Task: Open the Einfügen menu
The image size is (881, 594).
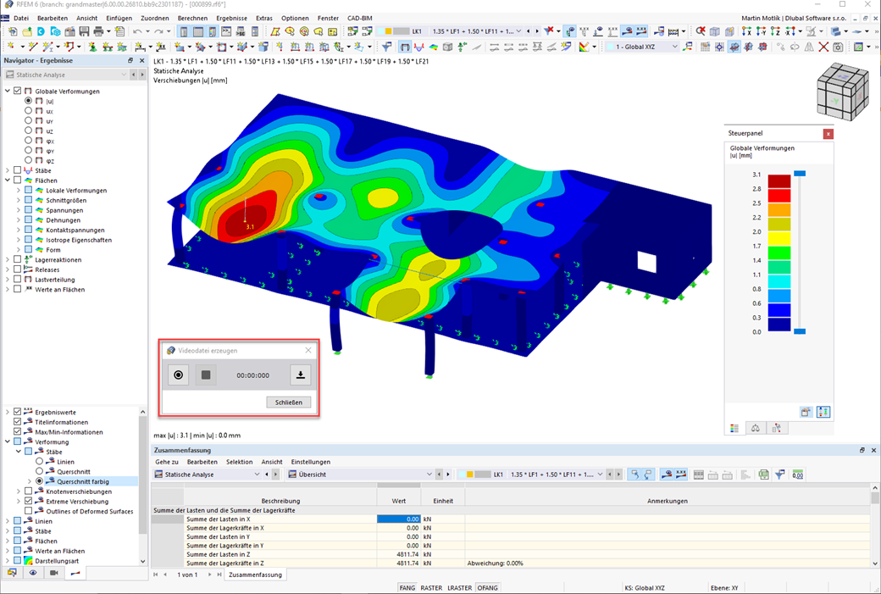Action: coord(119,18)
